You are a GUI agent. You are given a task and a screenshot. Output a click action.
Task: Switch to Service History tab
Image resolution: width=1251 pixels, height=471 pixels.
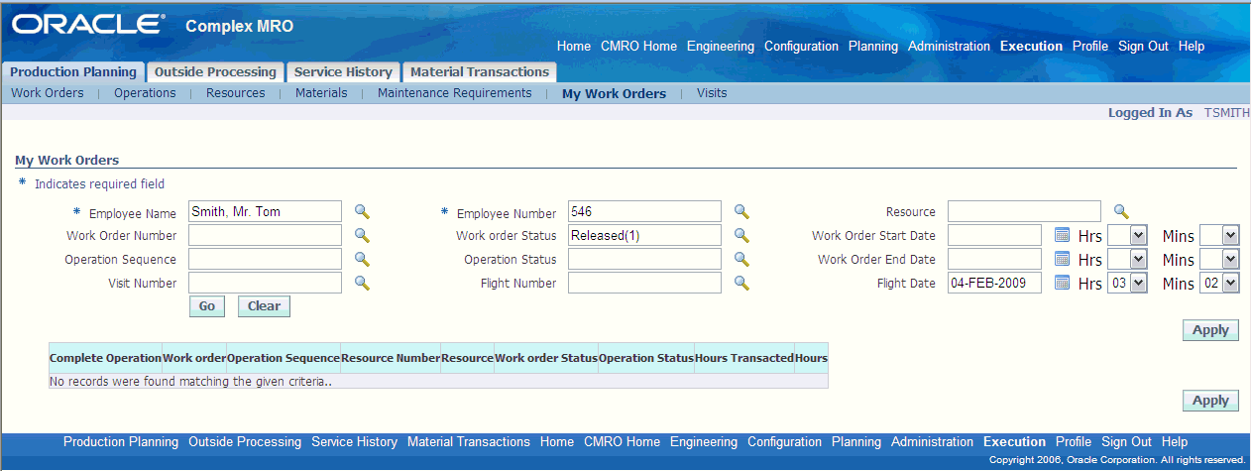[x=343, y=72]
